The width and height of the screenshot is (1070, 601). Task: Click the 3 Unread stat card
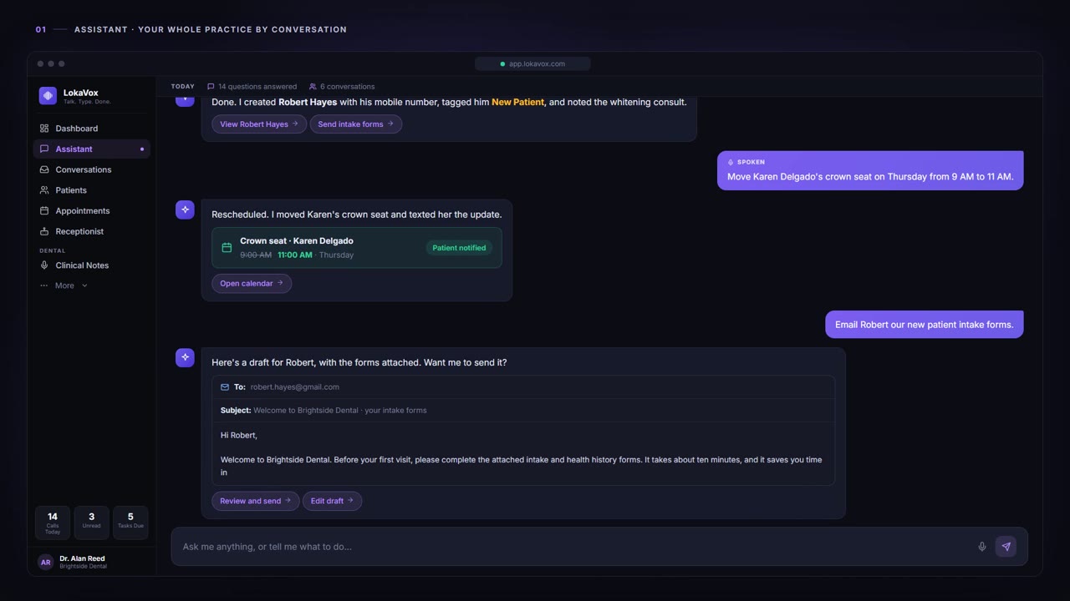(91, 523)
